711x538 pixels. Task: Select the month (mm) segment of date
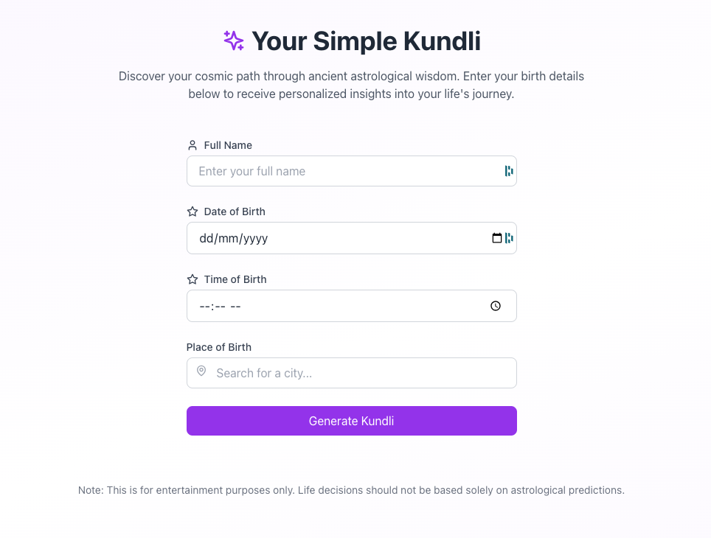coord(229,238)
